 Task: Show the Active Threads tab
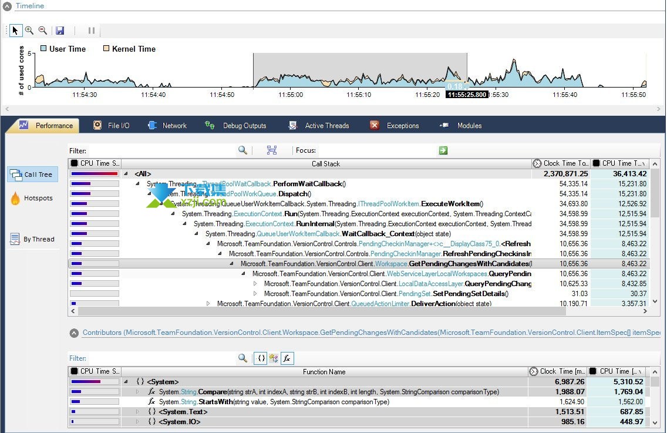pos(319,126)
